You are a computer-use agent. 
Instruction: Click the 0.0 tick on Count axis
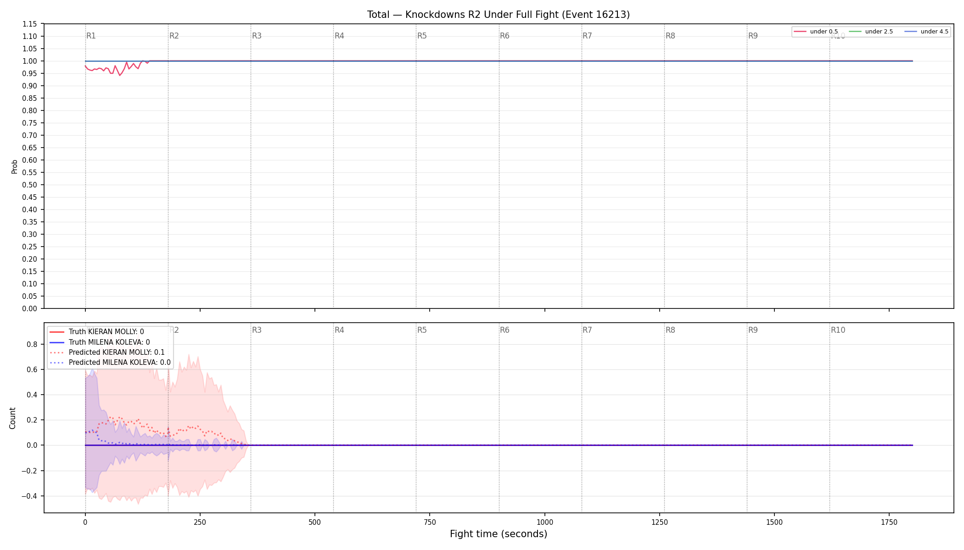[32, 445]
